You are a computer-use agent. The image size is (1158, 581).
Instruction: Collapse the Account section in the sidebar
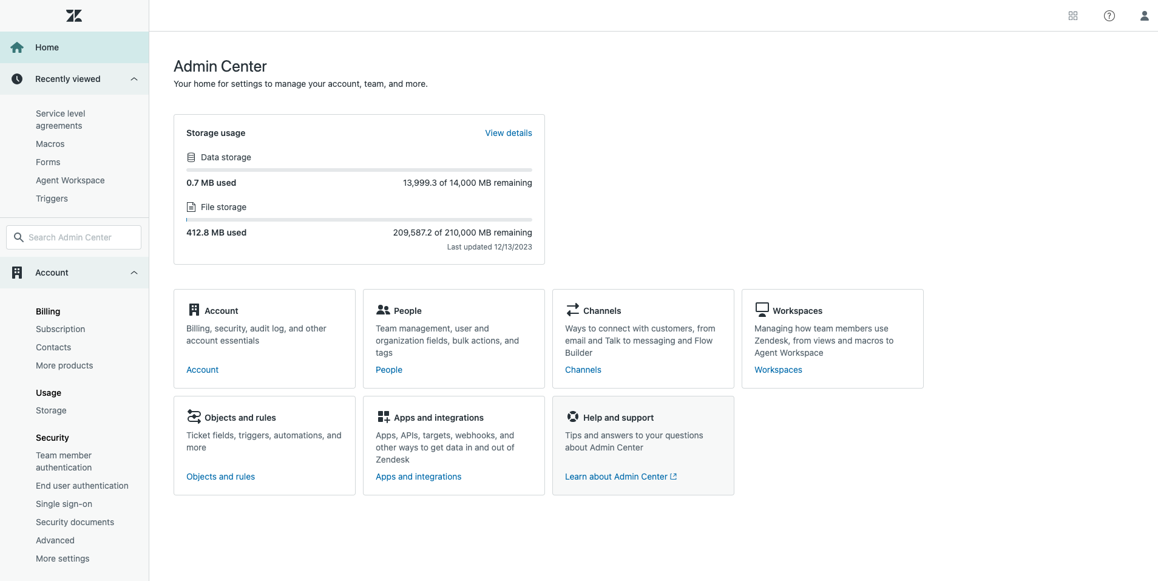[x=134, y=273]
